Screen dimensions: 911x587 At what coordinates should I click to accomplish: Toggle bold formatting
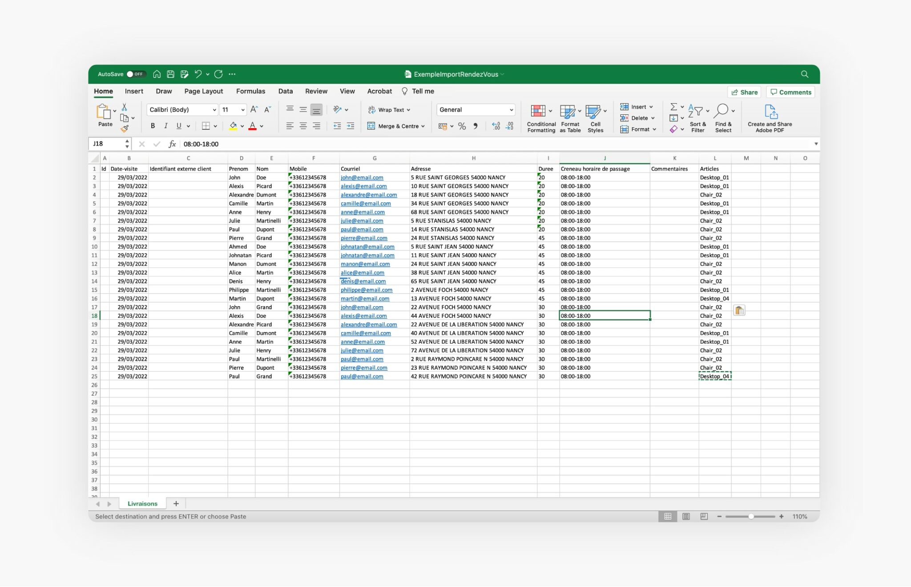153,126
